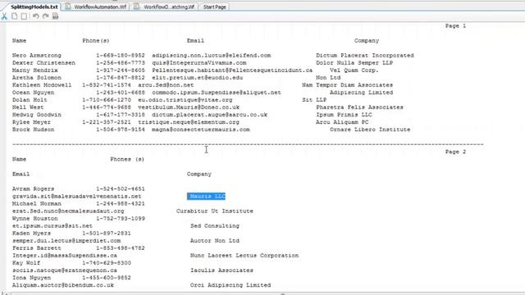Click company 'Nam Tempor Diam Associates'
Screen dimensions: 525x295
348,85
